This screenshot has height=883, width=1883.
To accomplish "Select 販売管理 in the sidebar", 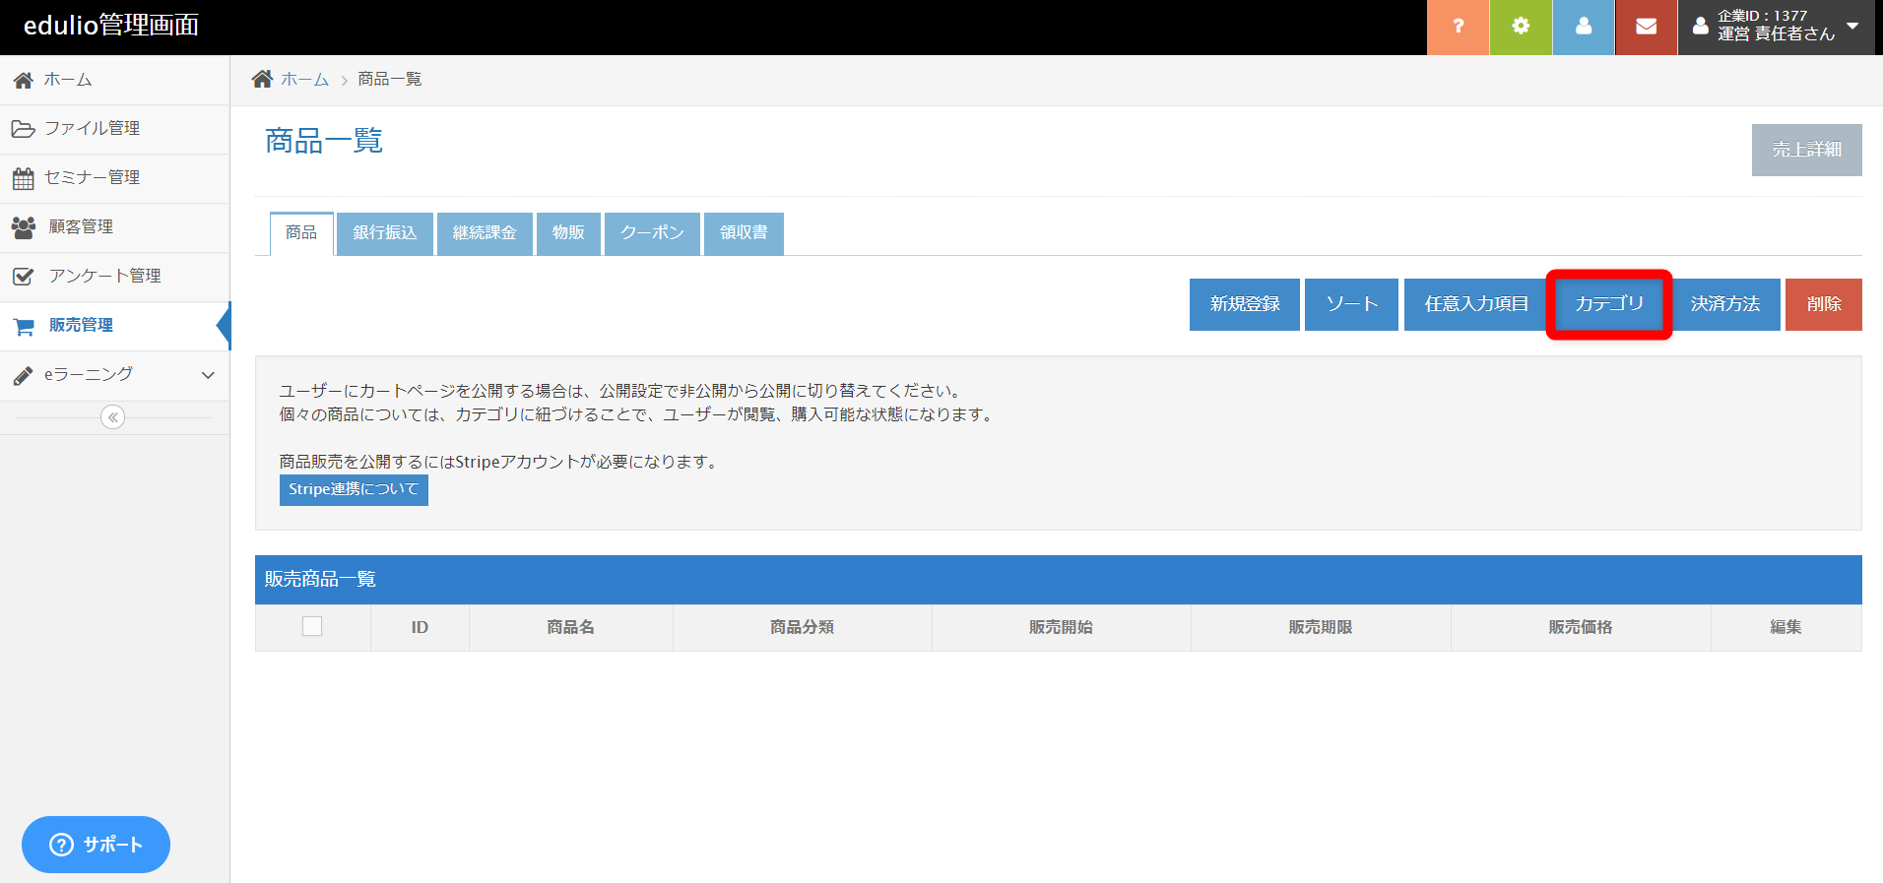I will (114, 326).
